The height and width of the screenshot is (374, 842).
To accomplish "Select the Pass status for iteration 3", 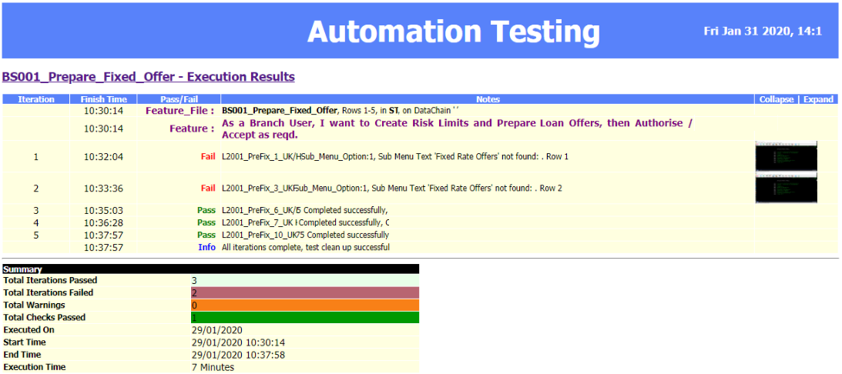I will (x=206, y=210).
